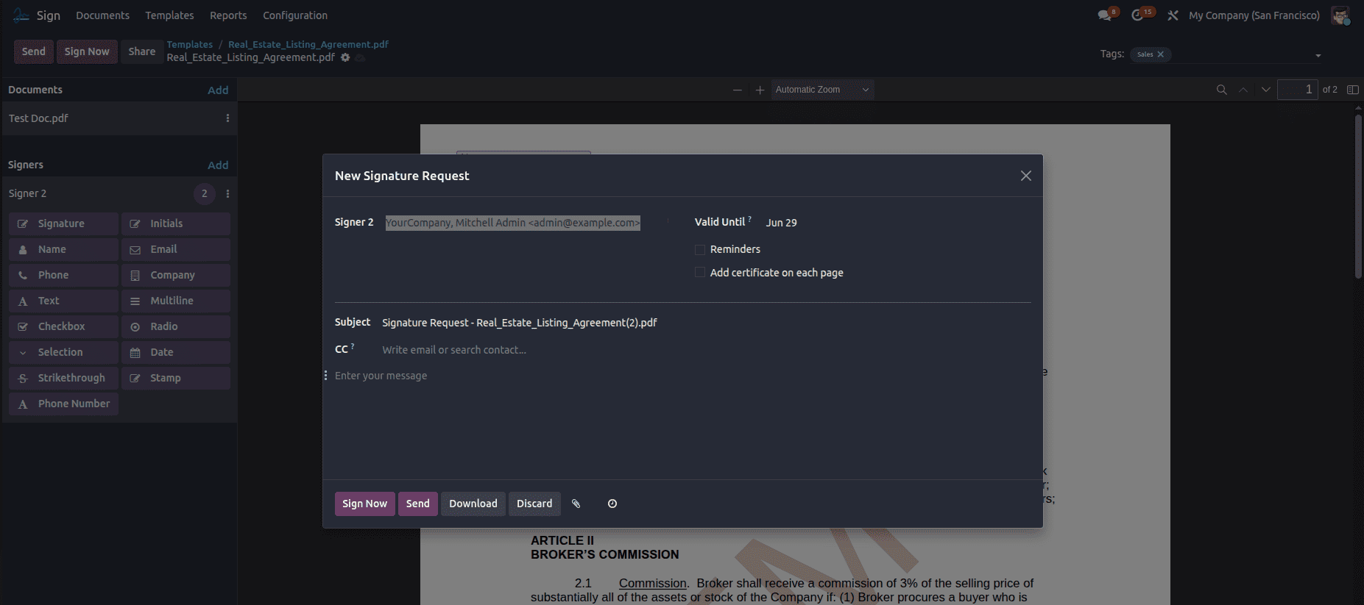
Task: Expand the Tags dropdown arrow
Action: point(1318,55)
